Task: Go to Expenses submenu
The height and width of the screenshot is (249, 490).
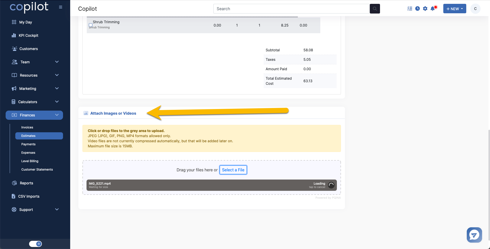Action: tap(28, 153)
